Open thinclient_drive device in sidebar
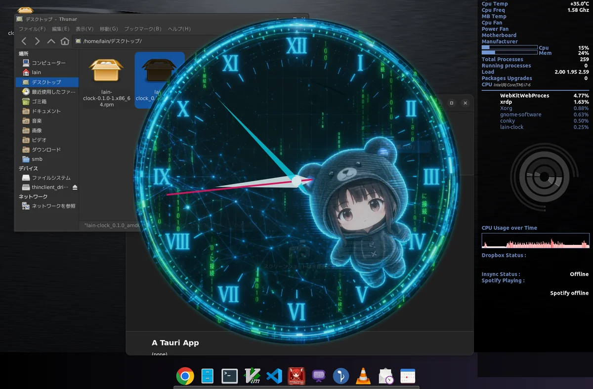Viewport: 593px width, 389px height. pyautogui.click(x=44, y=188)
